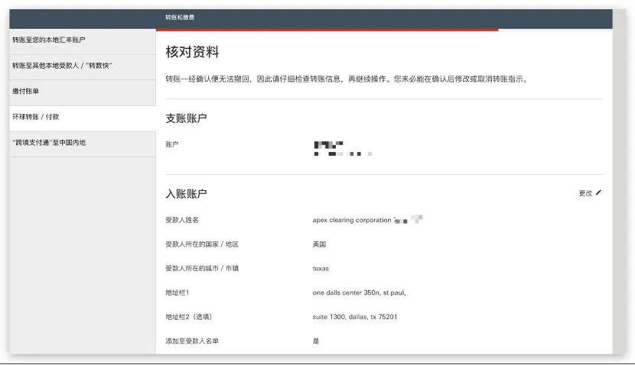Screen dimensions: 635x365
Task: Click the pencil edit icon beside 更改
Action: pyautogui.click(x=598, y=192)
